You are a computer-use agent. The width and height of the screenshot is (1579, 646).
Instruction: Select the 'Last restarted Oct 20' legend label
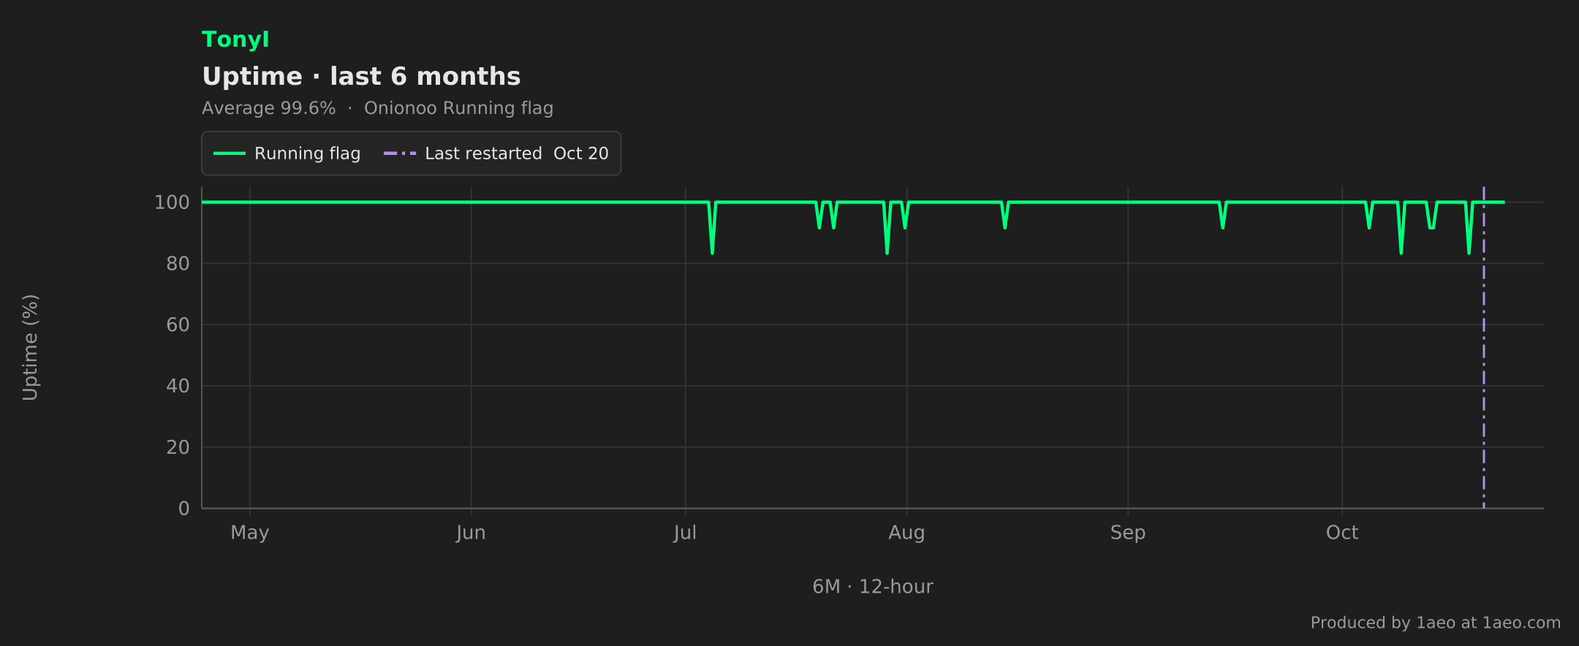pyautogui.click(x=517, y=153)
